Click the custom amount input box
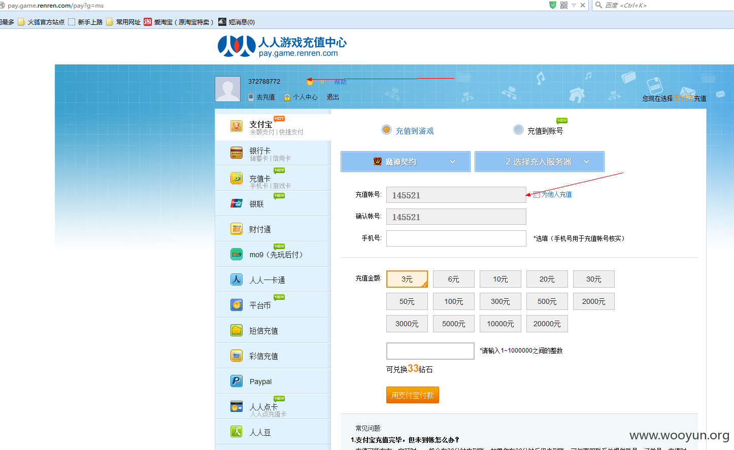This screenshot has height=450, width=734. tap(430, 351)
